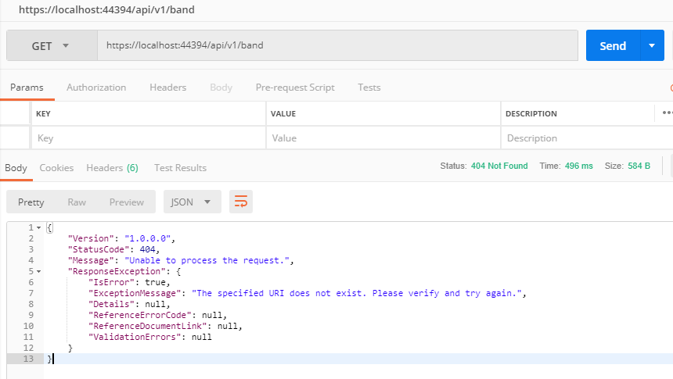Send the request with Send button
This screenshot has height=379, width=673.
tap(613, 45)
